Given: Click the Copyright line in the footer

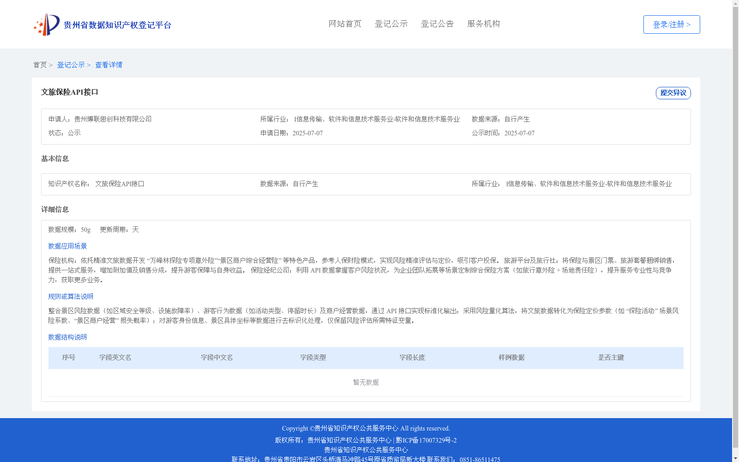Looking at the screenshot, I should click(x=366, y=429).
